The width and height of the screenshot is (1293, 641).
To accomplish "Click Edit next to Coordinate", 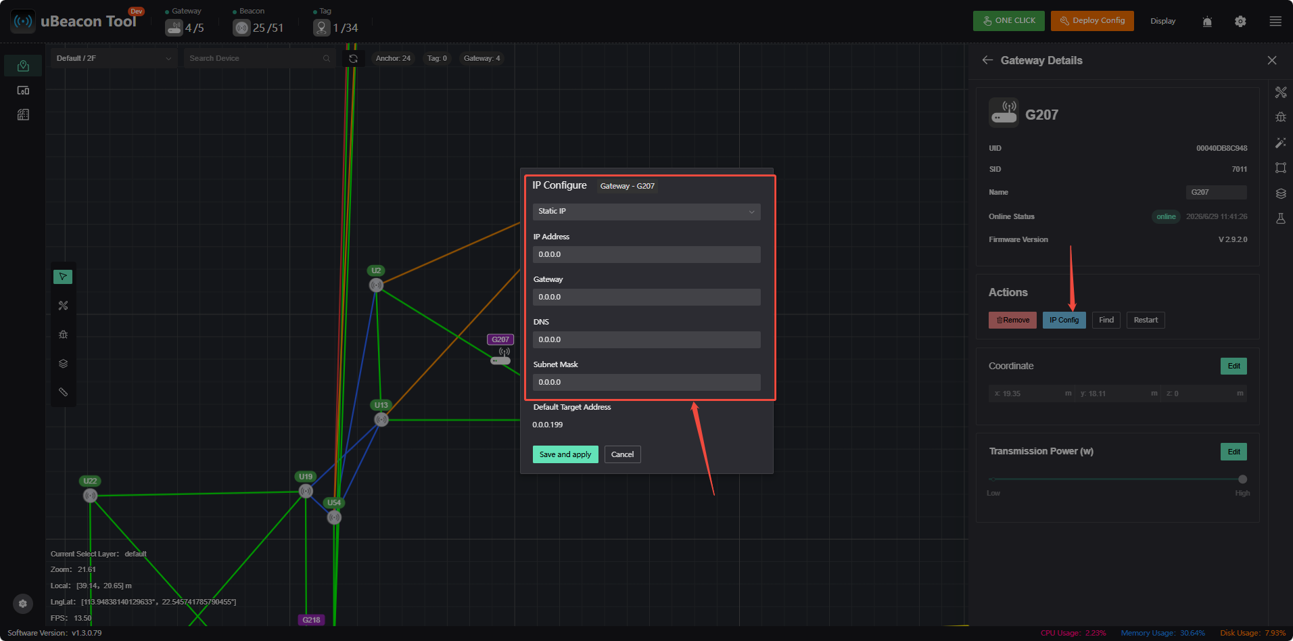I will [x=1233, y=366].
